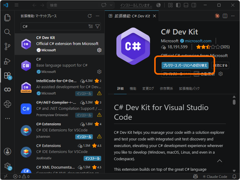Refresh the extensions marketplace list
This screenshot has width=240, height=180.
(90, 16)
